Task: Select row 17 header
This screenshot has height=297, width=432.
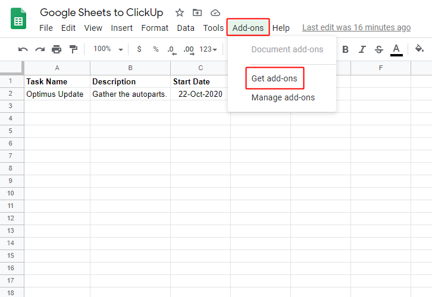Action: (x=12, y=280)
